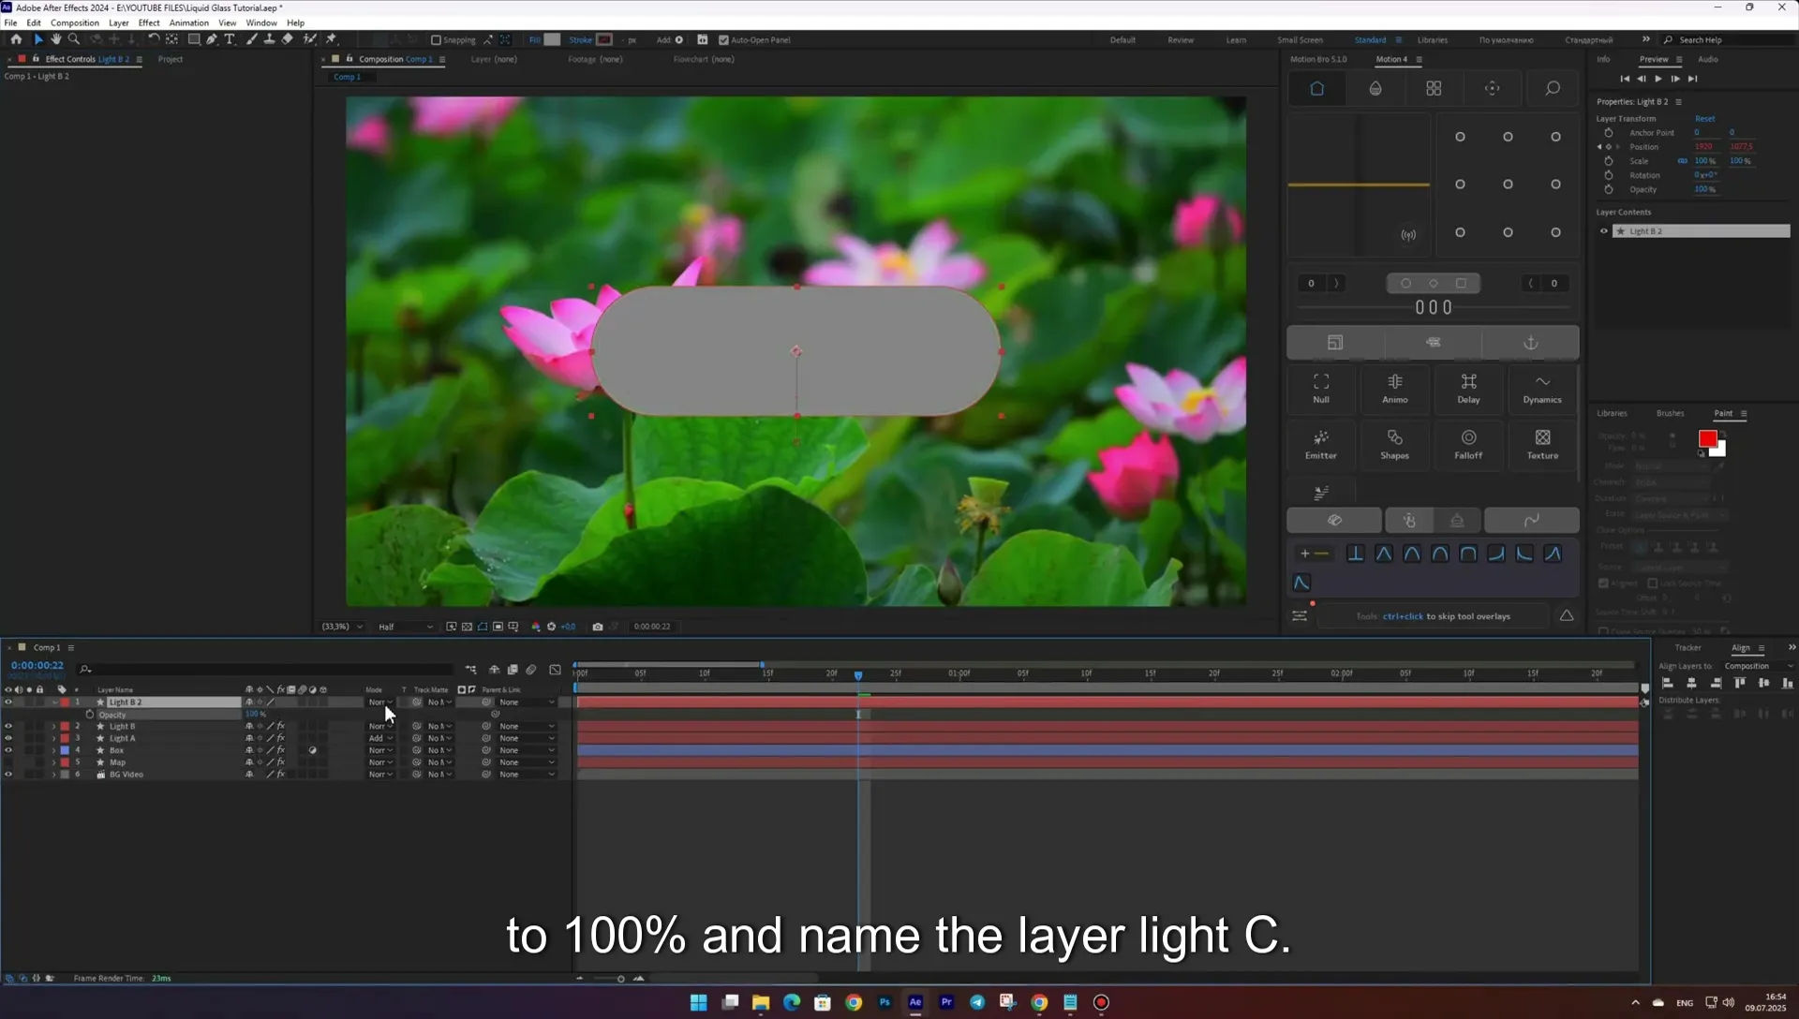Open the Animation menu
The height and width of the screenshot is (1019, 1799).
tap(188, 22)
